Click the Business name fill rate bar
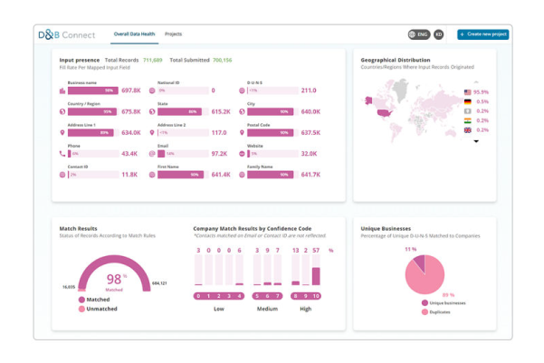This screenshot has height=363, width=544. [91, 91]
